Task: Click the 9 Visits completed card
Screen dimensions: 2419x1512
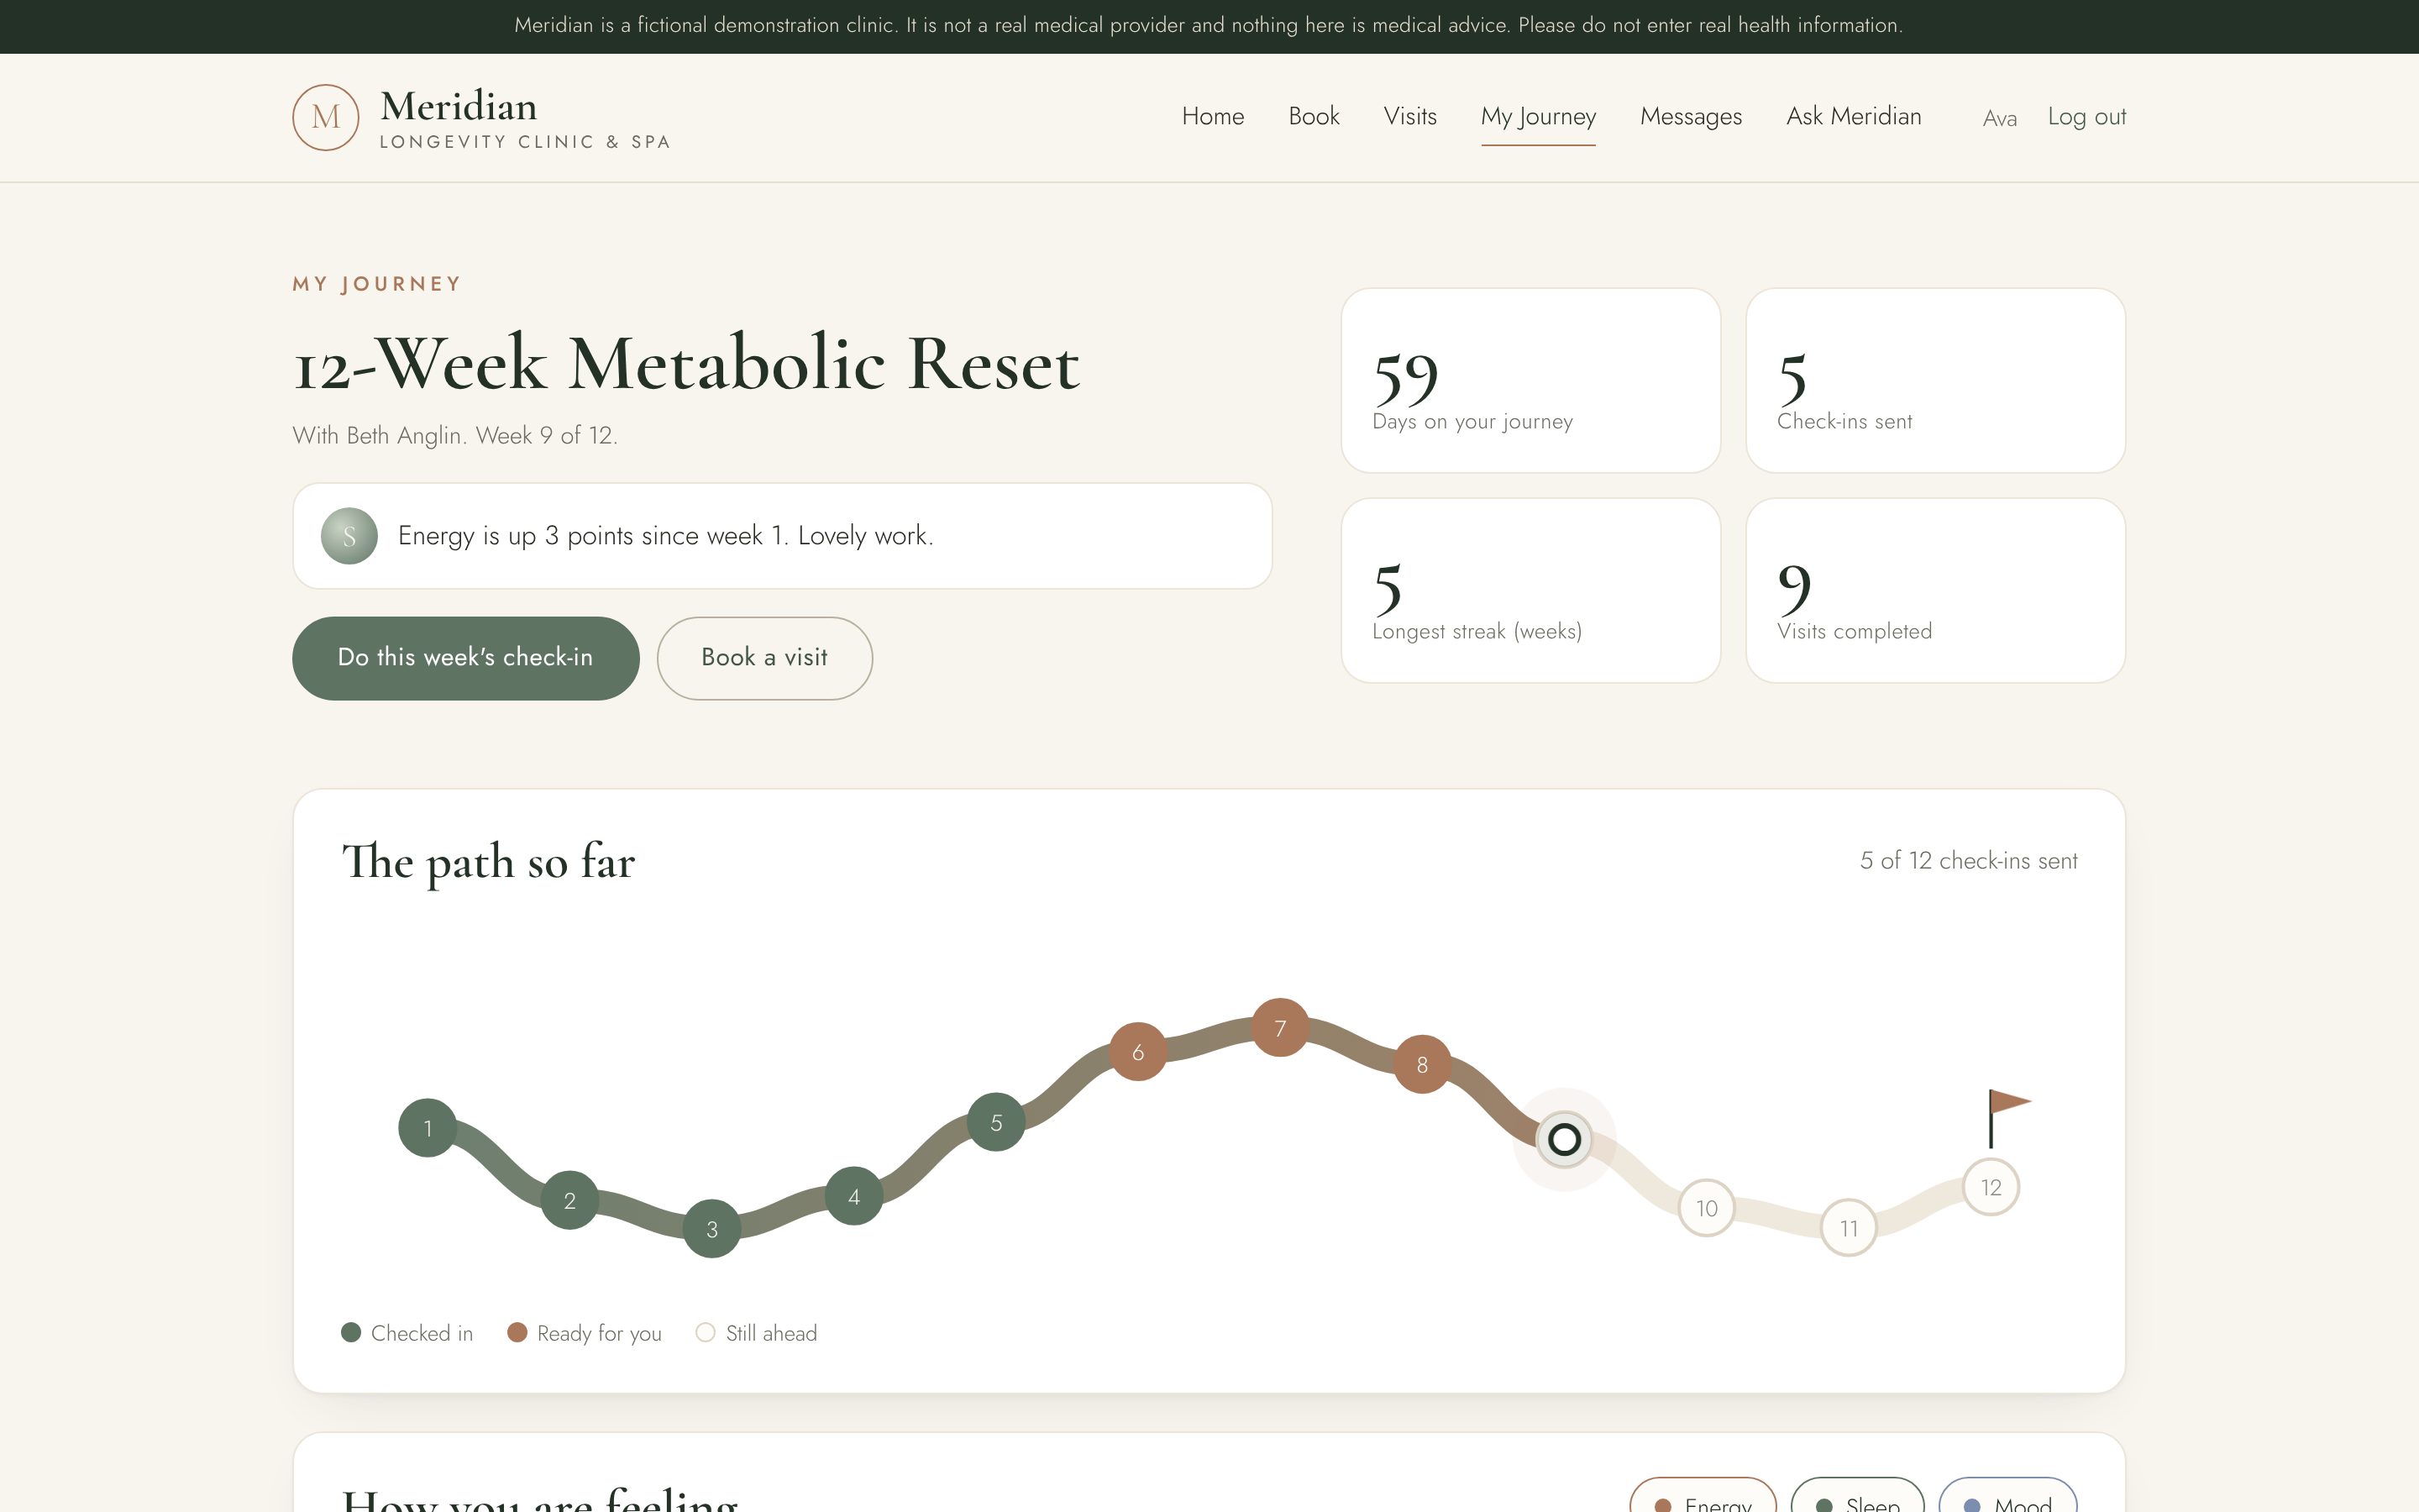Action: tap(1935, 590)
